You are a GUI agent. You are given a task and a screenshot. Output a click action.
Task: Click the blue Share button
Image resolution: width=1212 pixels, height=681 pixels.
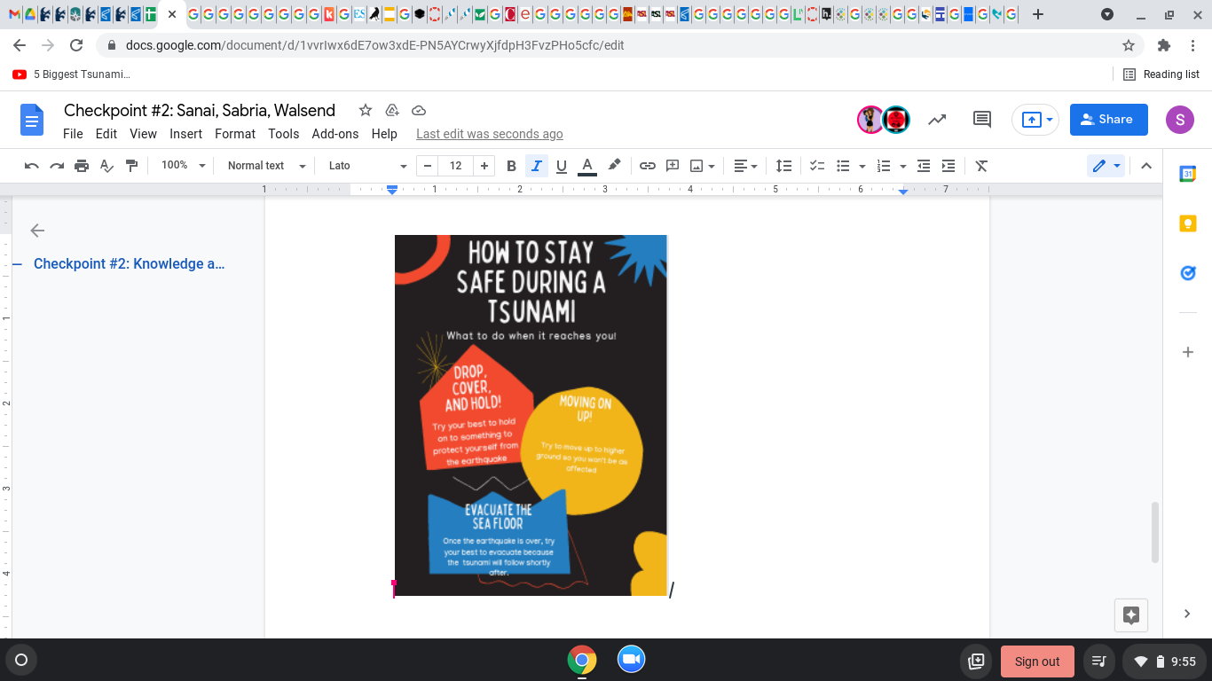pyautogui.click(x=1108, y=120)
